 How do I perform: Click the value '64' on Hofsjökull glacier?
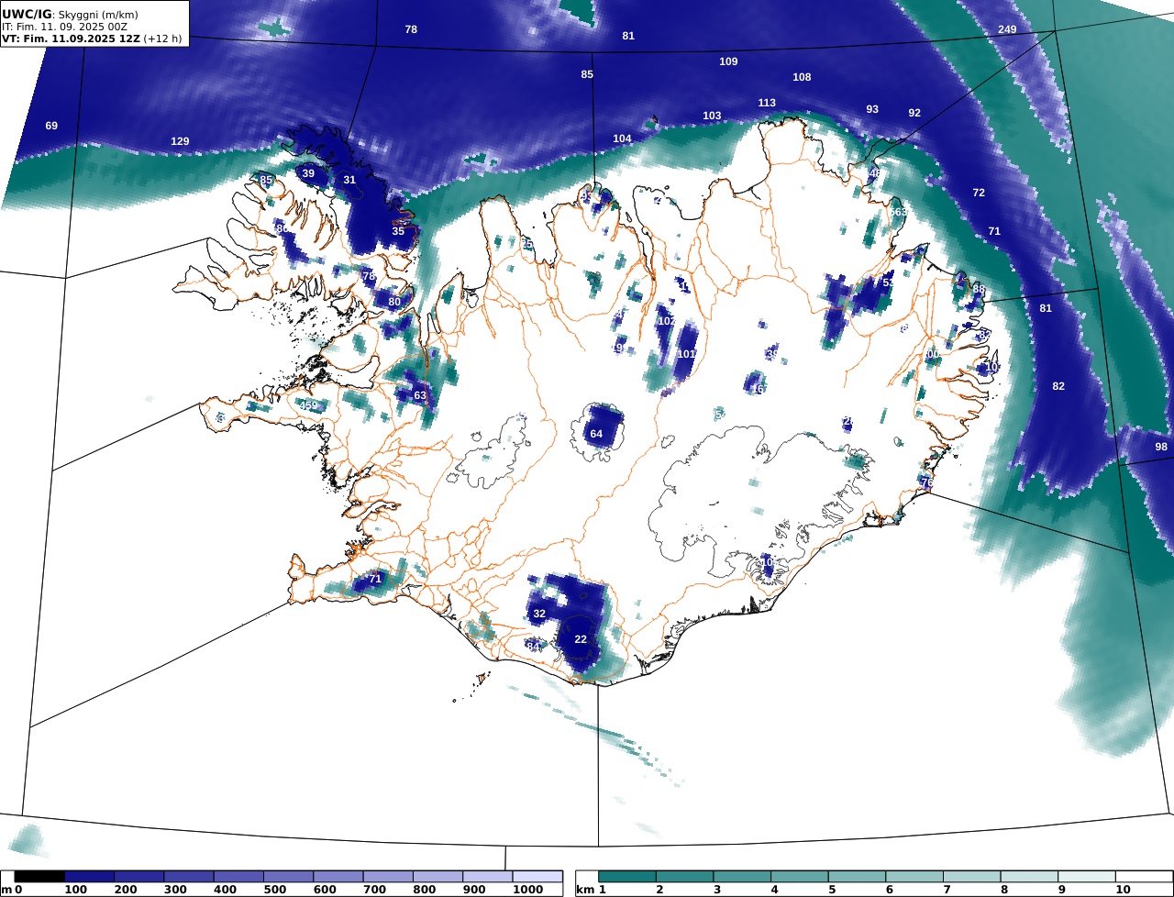(596, 434)
